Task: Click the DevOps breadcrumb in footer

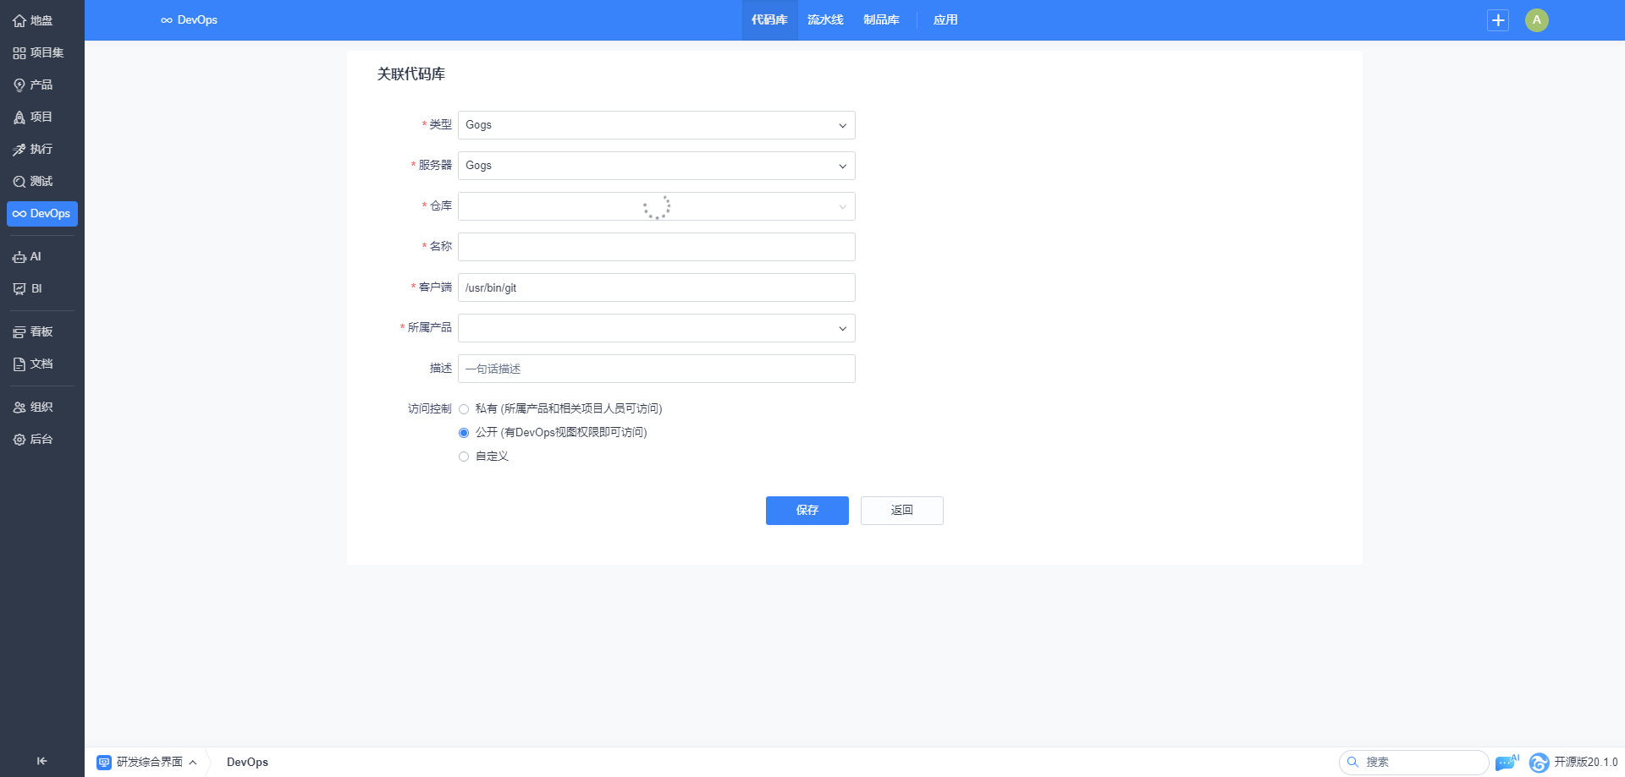Action: coord(247,762)
